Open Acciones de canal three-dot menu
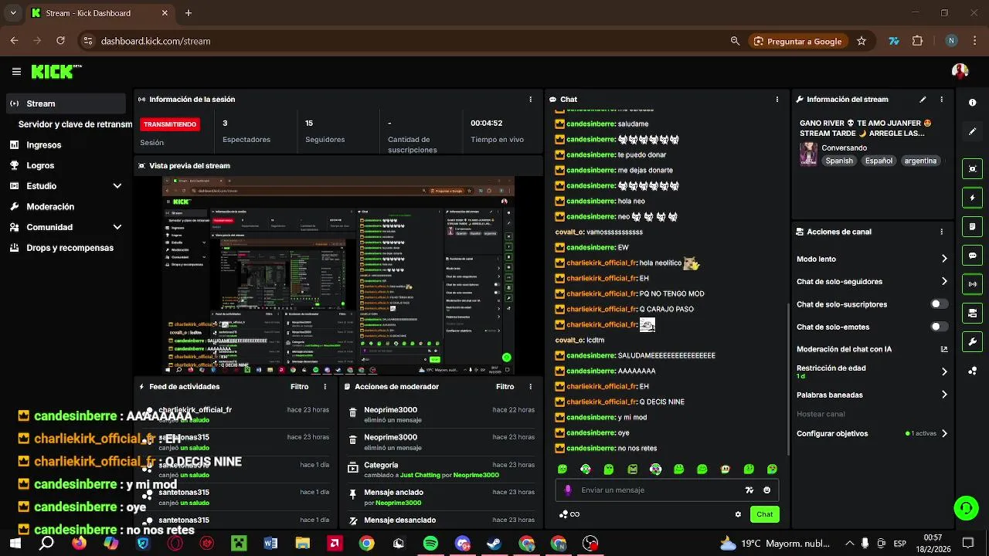Screen dimensions: 989x556 coord(941,232)
